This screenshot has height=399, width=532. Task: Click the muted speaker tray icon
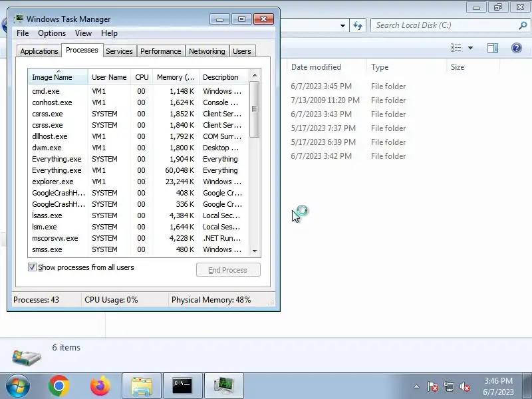(464, 386)
